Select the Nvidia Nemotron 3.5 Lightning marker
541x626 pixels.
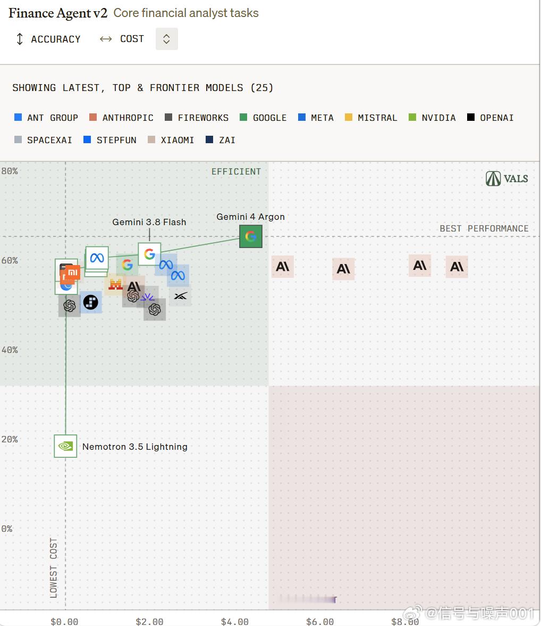click(x=65, y=446)
